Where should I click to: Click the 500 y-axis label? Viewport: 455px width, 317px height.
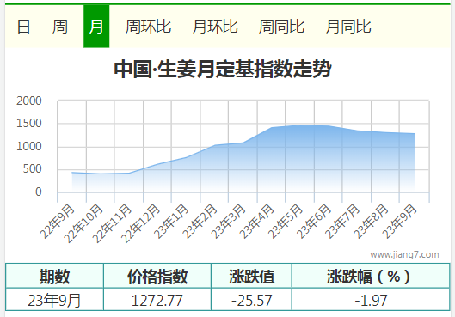coord(32,169)
